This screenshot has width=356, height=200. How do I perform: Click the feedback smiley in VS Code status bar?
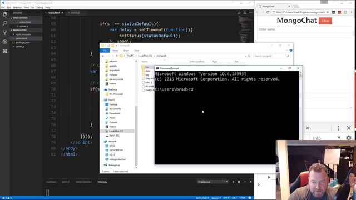[x=250, y=198]
